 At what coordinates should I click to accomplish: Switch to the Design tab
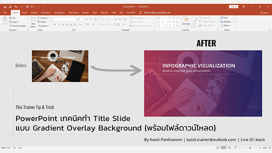tap(34, 12)
